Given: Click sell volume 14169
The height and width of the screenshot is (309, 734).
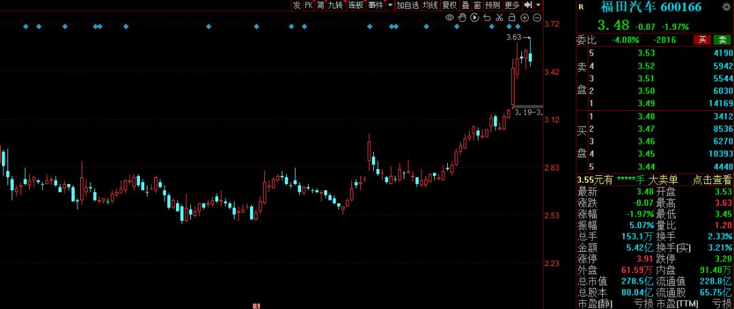Looking at the screenshot, I should [721, 103].
